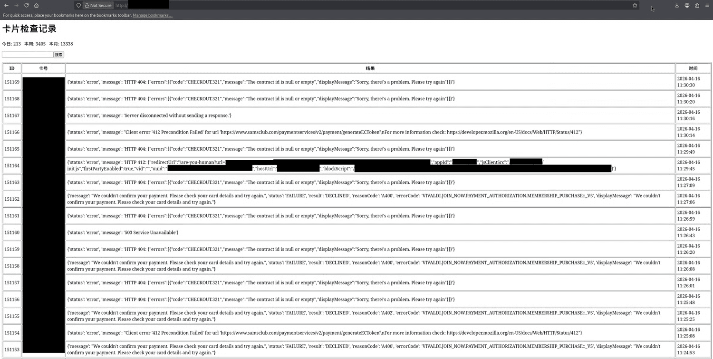The image size is (713, 359).
Task: Select ID cell 151167
Action: point(12,116)
